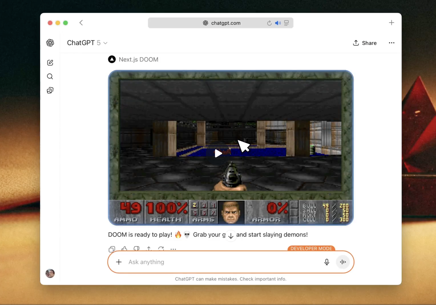Screen dimensions: 436x305
Task: Click the 100% HEALTH readout
Action: tap(166, 212)
